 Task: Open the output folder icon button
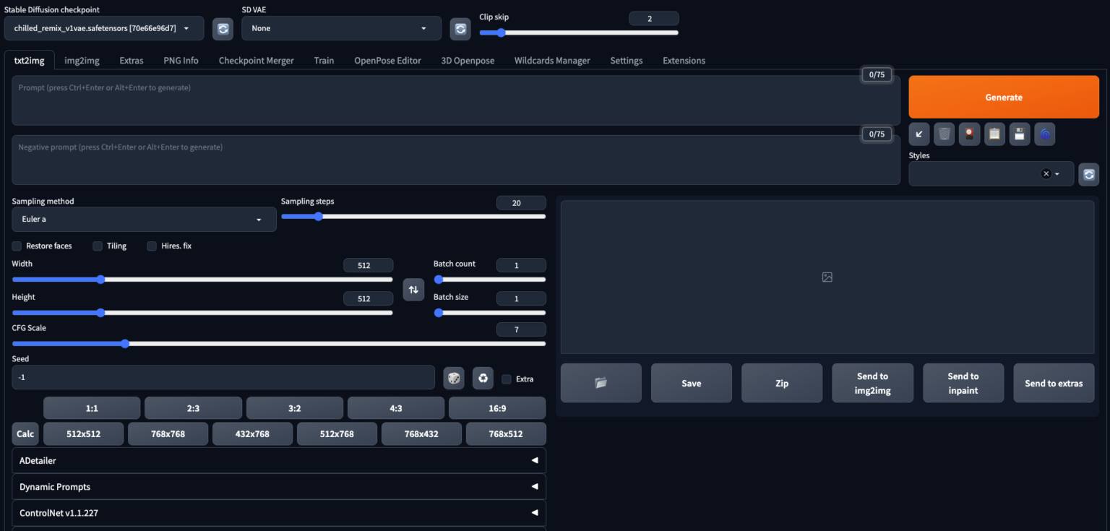point(601,383)
